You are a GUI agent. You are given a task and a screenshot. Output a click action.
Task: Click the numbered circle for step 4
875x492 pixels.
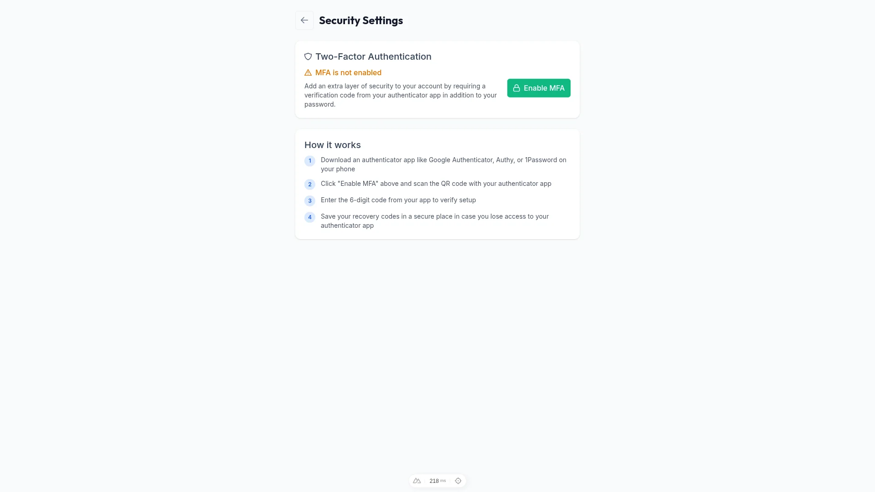(x=310, y=217)
